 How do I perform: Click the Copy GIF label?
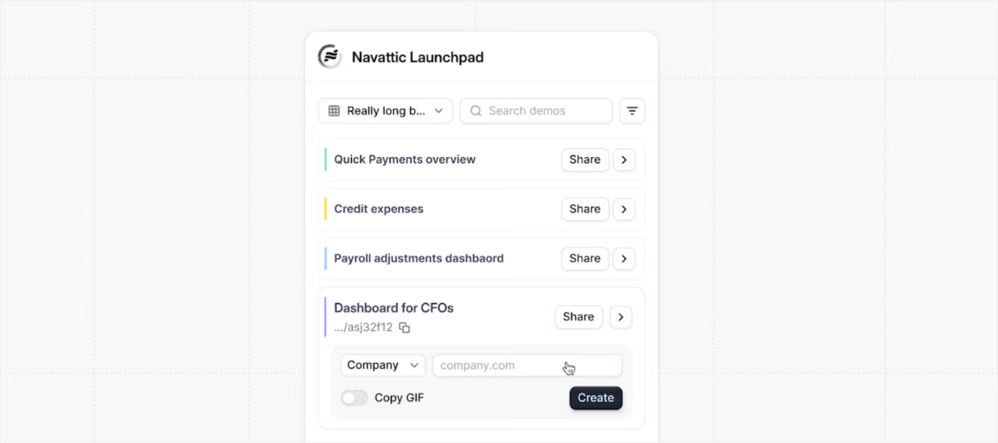[399, 398]
